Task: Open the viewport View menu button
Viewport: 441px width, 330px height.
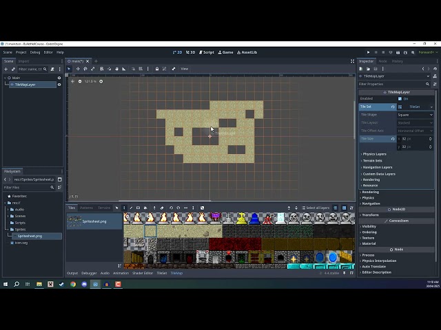Action: (185, 69)
